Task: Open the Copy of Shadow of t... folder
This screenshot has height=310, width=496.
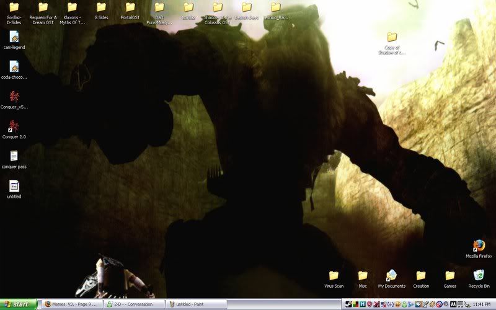Action: (x=392, y=43)
